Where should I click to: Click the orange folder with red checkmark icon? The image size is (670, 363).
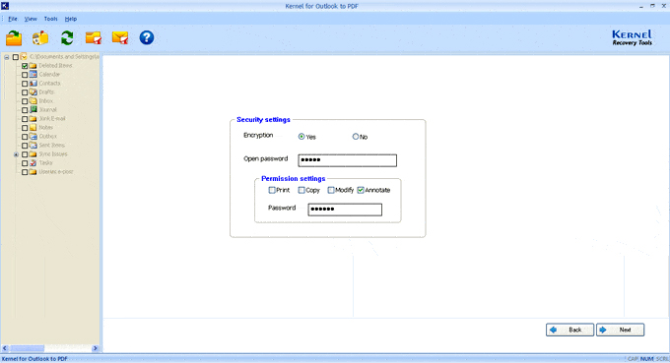coord(94,38)
